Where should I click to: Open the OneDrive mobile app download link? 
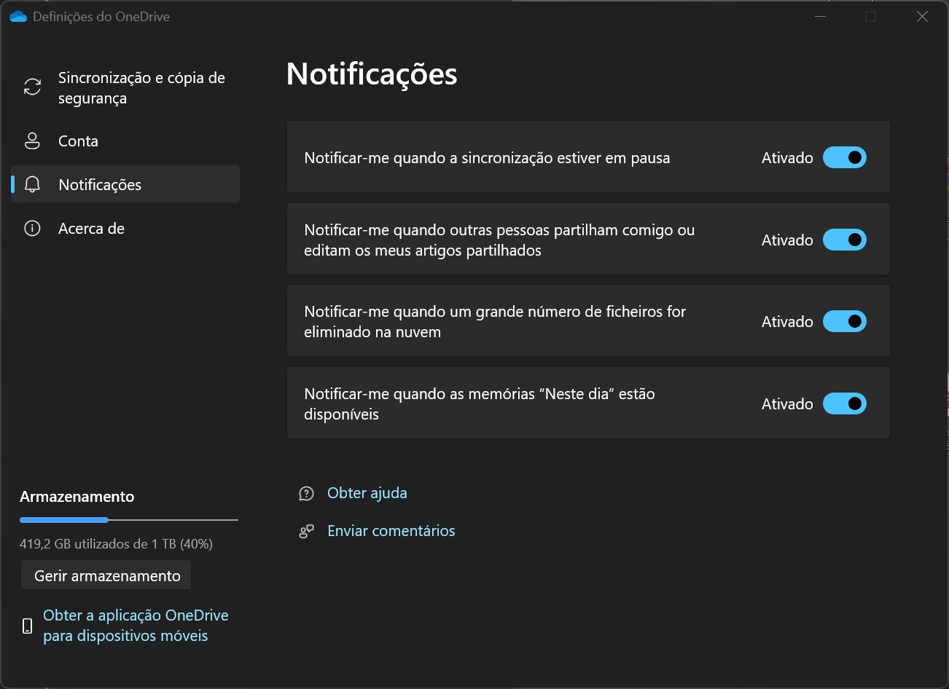point(136,626)
